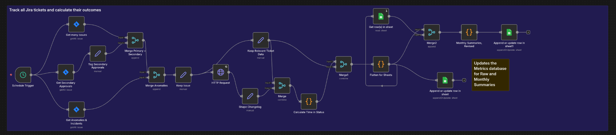616x135 pixels.
Task: Click the 'Calculate Time in Status' label
Action: (309, 112)
